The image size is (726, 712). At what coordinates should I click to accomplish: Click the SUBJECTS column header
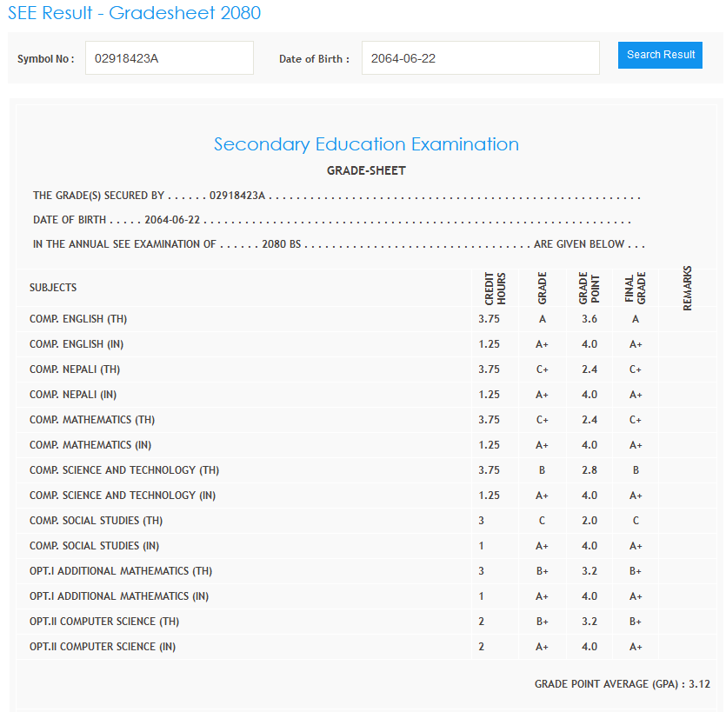(x=53, y=288)
